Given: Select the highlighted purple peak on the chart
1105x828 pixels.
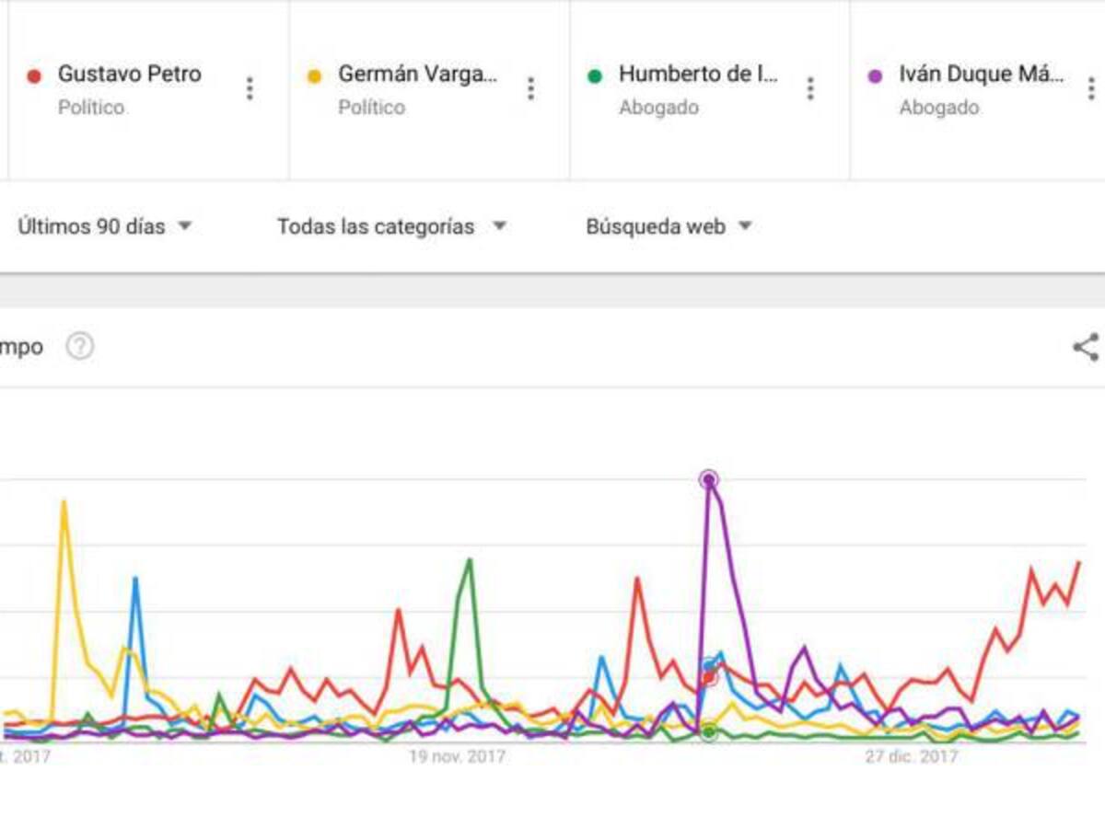Looking at the screenshot, I should [707, 479].
